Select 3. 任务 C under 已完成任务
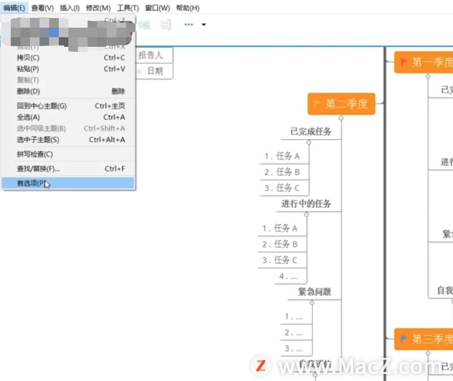 pyautogui.click(x=282, y=188)
